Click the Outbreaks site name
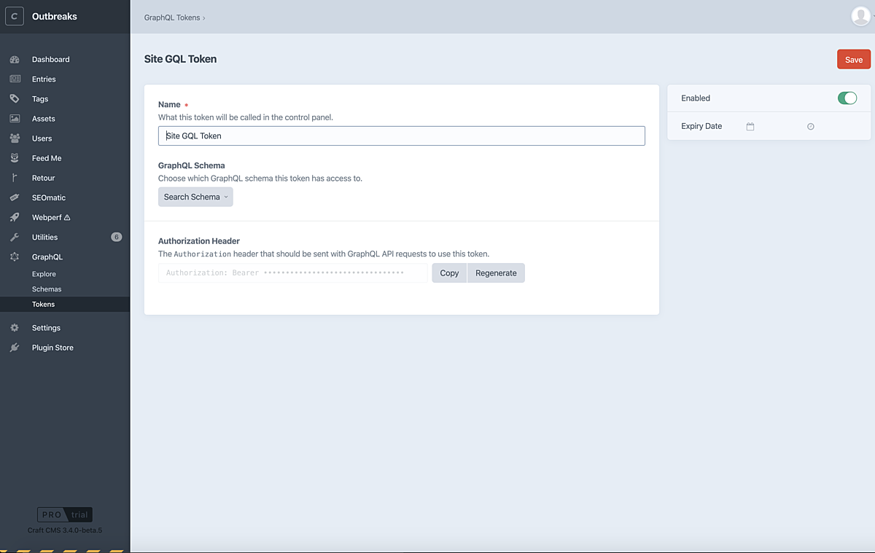 55,16
